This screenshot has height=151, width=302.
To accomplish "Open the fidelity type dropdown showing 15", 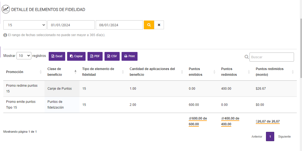I will click(x=25, y=25).
